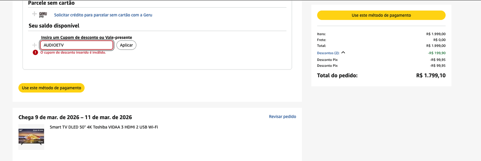Viewport: 481px width, 161px height.
Task: Click the Parcele sem cartão heading
Action: pyautogui.click(x=51, y=3)
